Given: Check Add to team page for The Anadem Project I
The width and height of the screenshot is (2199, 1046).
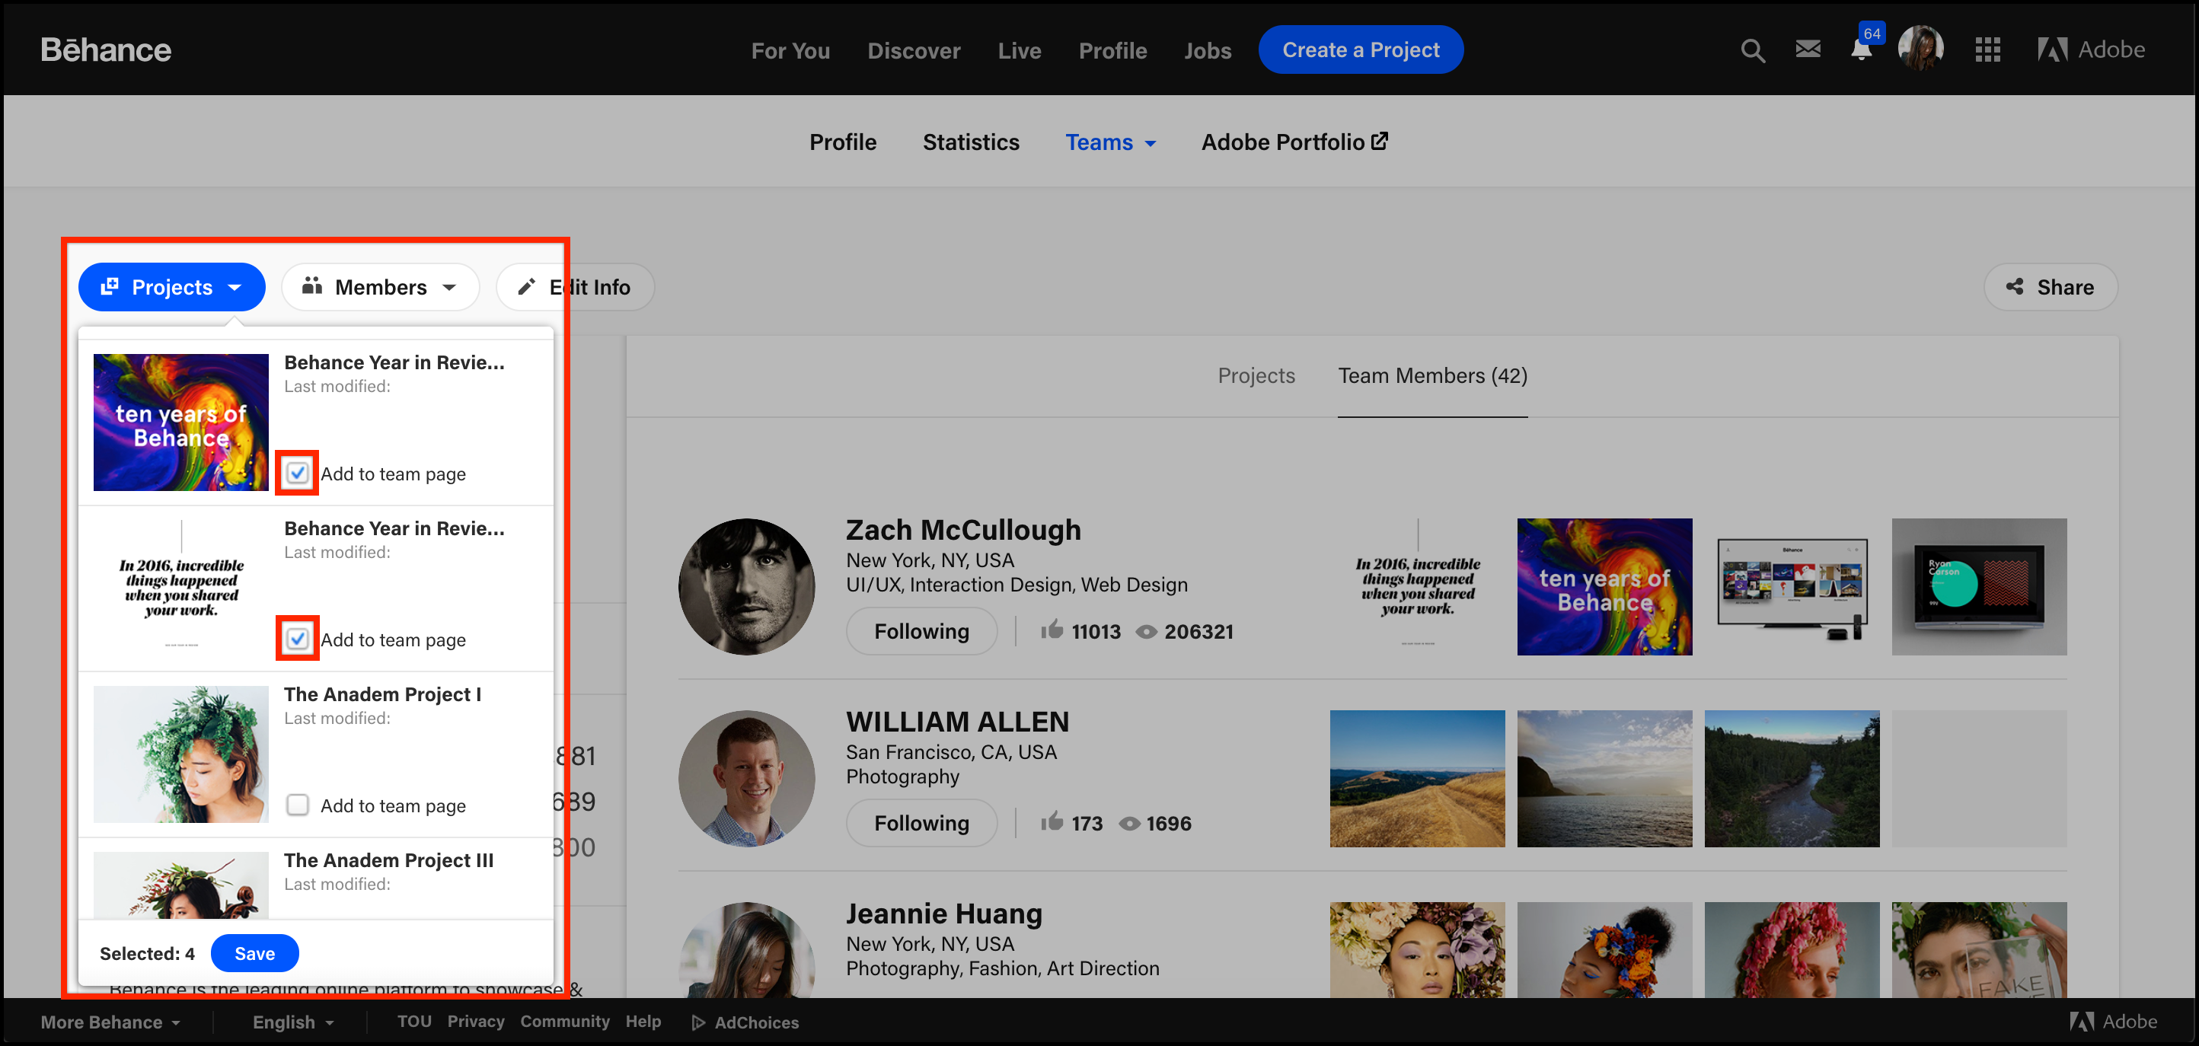Looking at the screenshot, I should click(297, 805).
